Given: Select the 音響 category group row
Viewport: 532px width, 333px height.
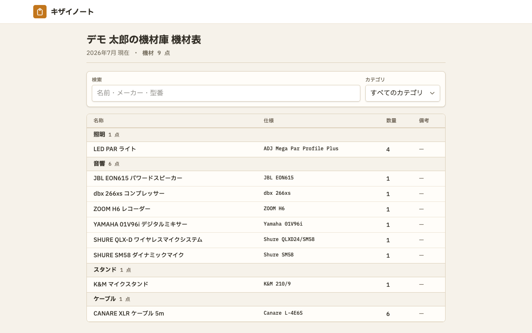Looking at the screenshot, I should tap(266, 164).
